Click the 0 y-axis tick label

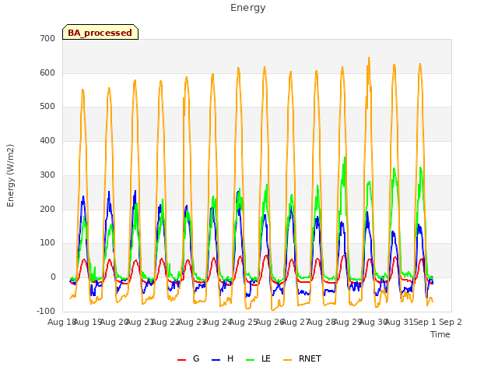[x=53, y=277]
